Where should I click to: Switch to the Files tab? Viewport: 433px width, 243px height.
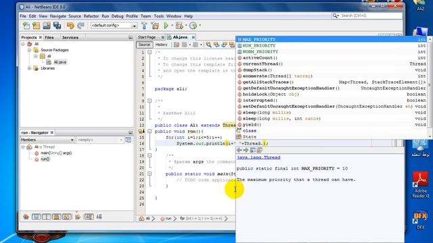pyautogui.click(x=49, y=37)
